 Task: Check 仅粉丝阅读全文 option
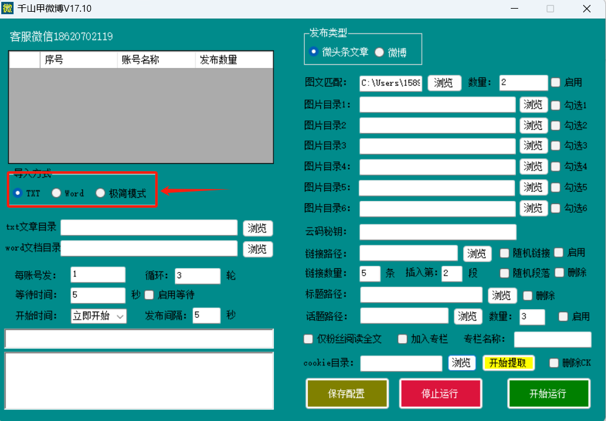[309, 339]
